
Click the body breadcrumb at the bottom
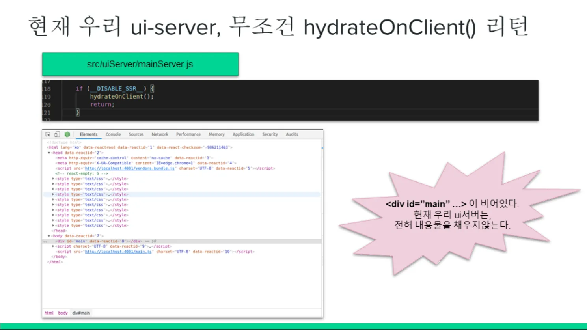[x=63, y=313]
